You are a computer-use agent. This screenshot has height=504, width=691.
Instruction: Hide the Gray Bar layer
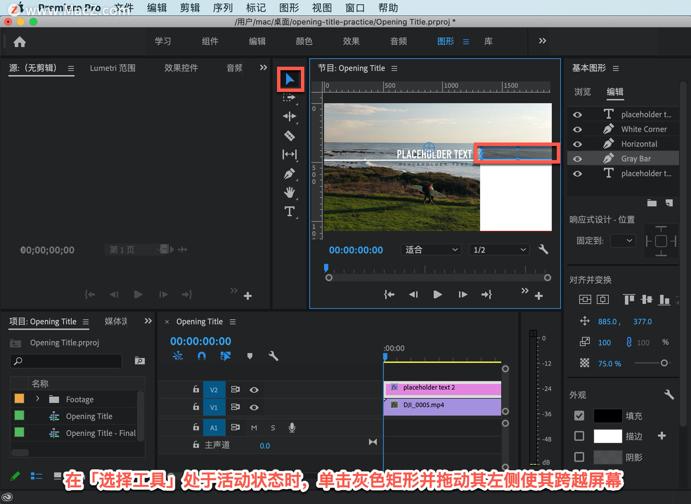point(577,159)
